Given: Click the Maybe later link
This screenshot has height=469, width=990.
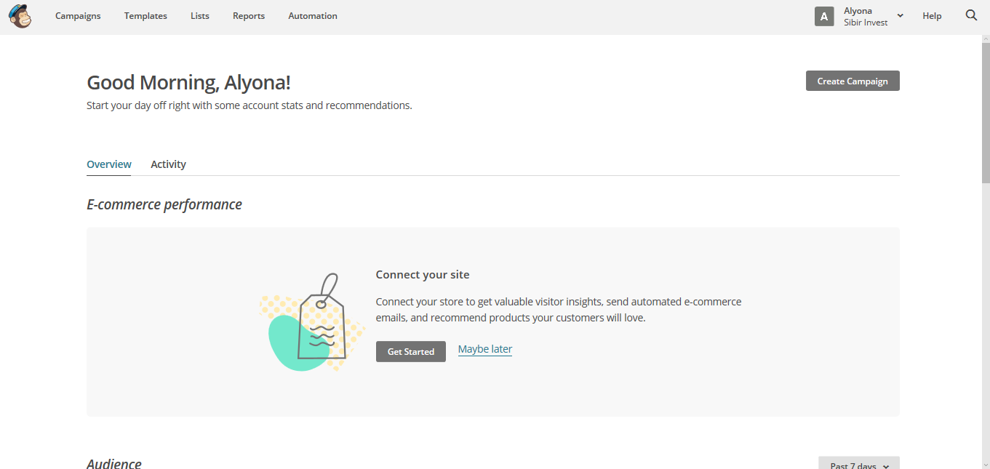Looking at the screenshot, I should pyautogui.click(x=484, y=349).
